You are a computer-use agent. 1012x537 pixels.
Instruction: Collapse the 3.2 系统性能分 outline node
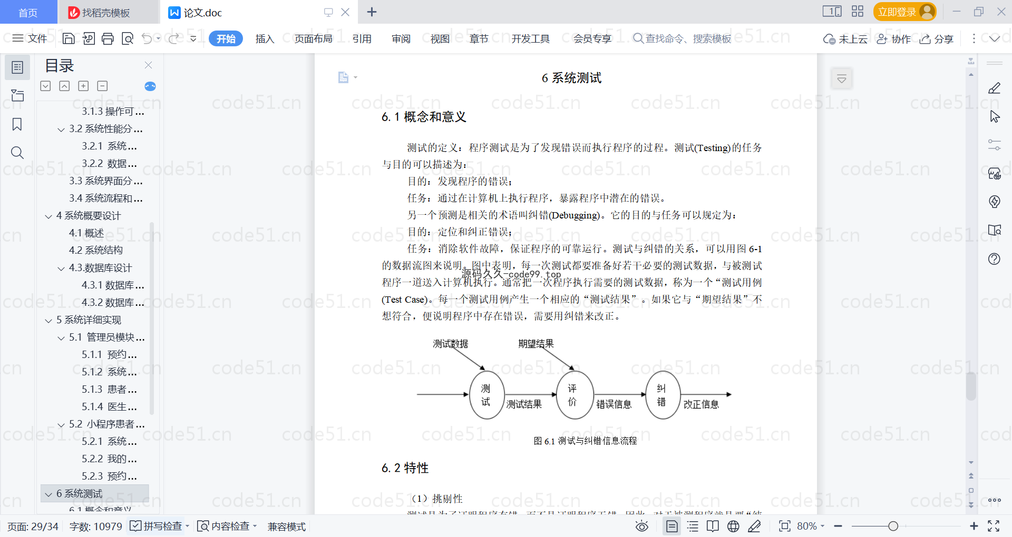pyautogui.click(x=61, y=130)
